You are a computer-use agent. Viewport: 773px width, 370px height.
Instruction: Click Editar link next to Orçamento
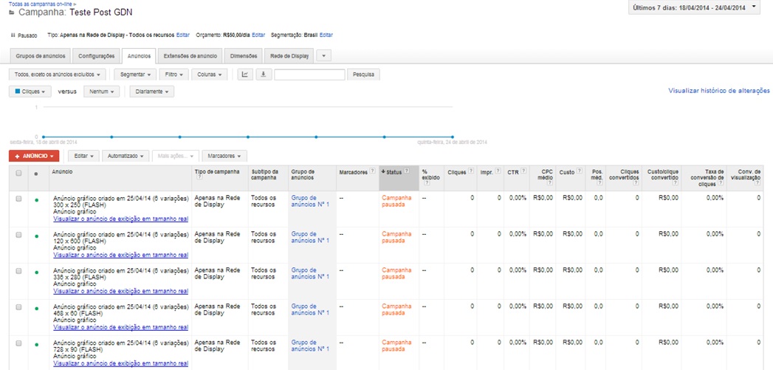click(x=258, y=35)
